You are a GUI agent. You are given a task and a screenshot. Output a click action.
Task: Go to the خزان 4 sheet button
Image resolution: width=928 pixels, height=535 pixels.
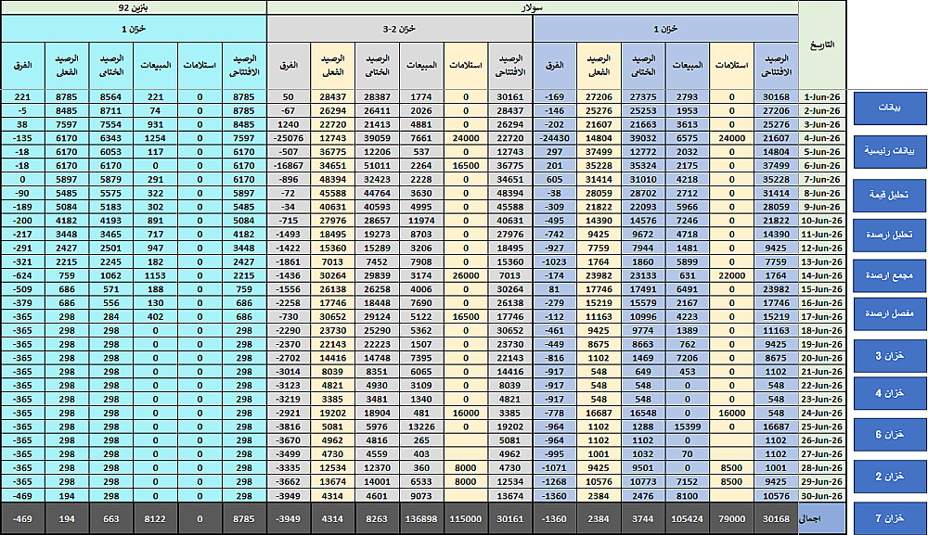point(890,393)
